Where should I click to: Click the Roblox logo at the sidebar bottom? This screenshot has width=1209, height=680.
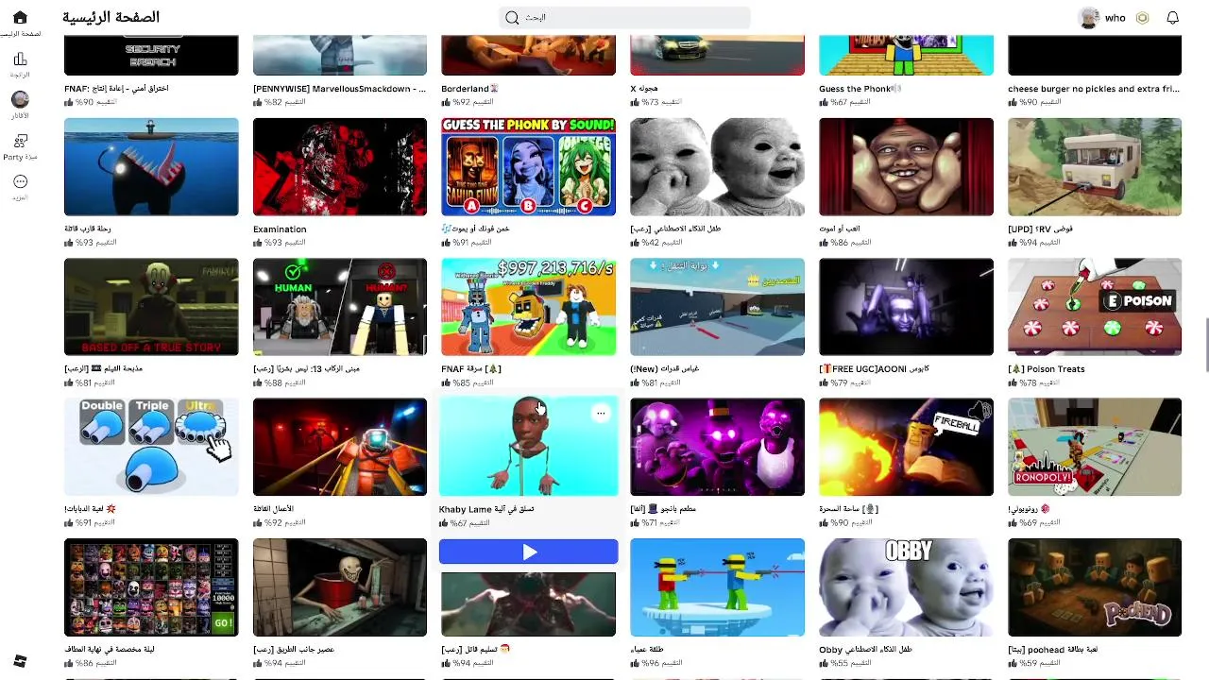[x=20, y=660]
